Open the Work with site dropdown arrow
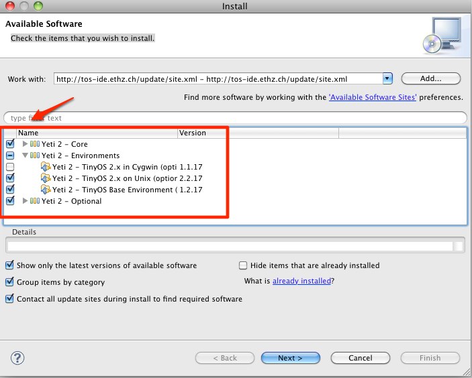This screenshot has width=472, height=378. (x=387, y=78)
